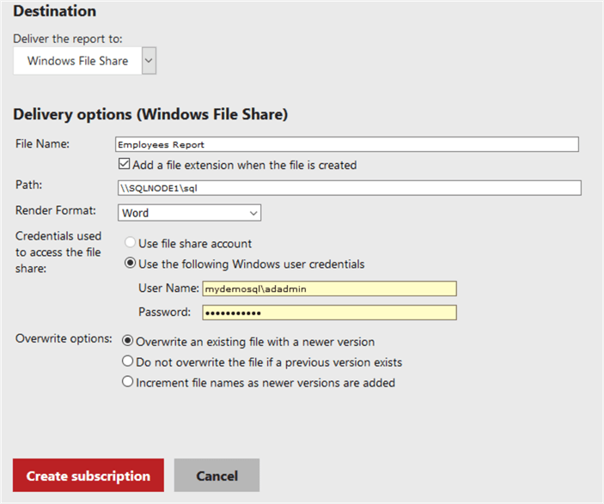The height and width of the screenshot is (504, 604).
Task: Click the 'Overwrite options:' label
Action: click(64, 338)
